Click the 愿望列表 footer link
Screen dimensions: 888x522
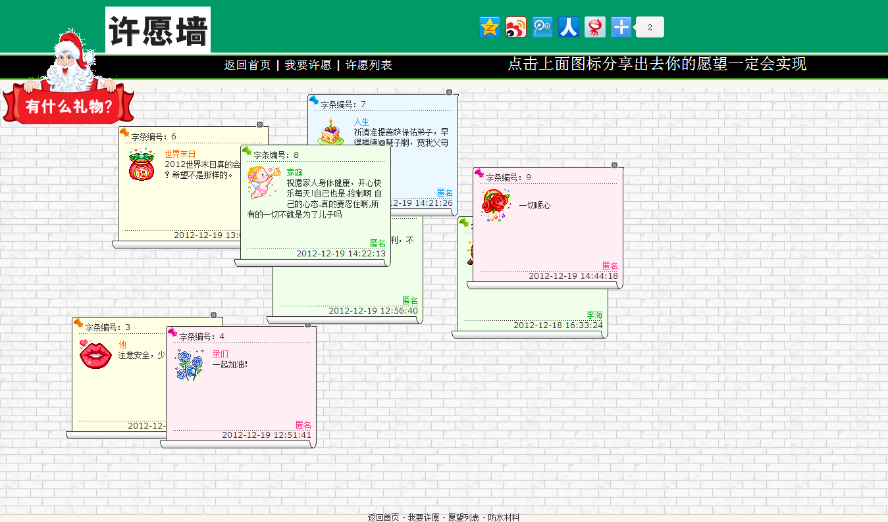463,517
